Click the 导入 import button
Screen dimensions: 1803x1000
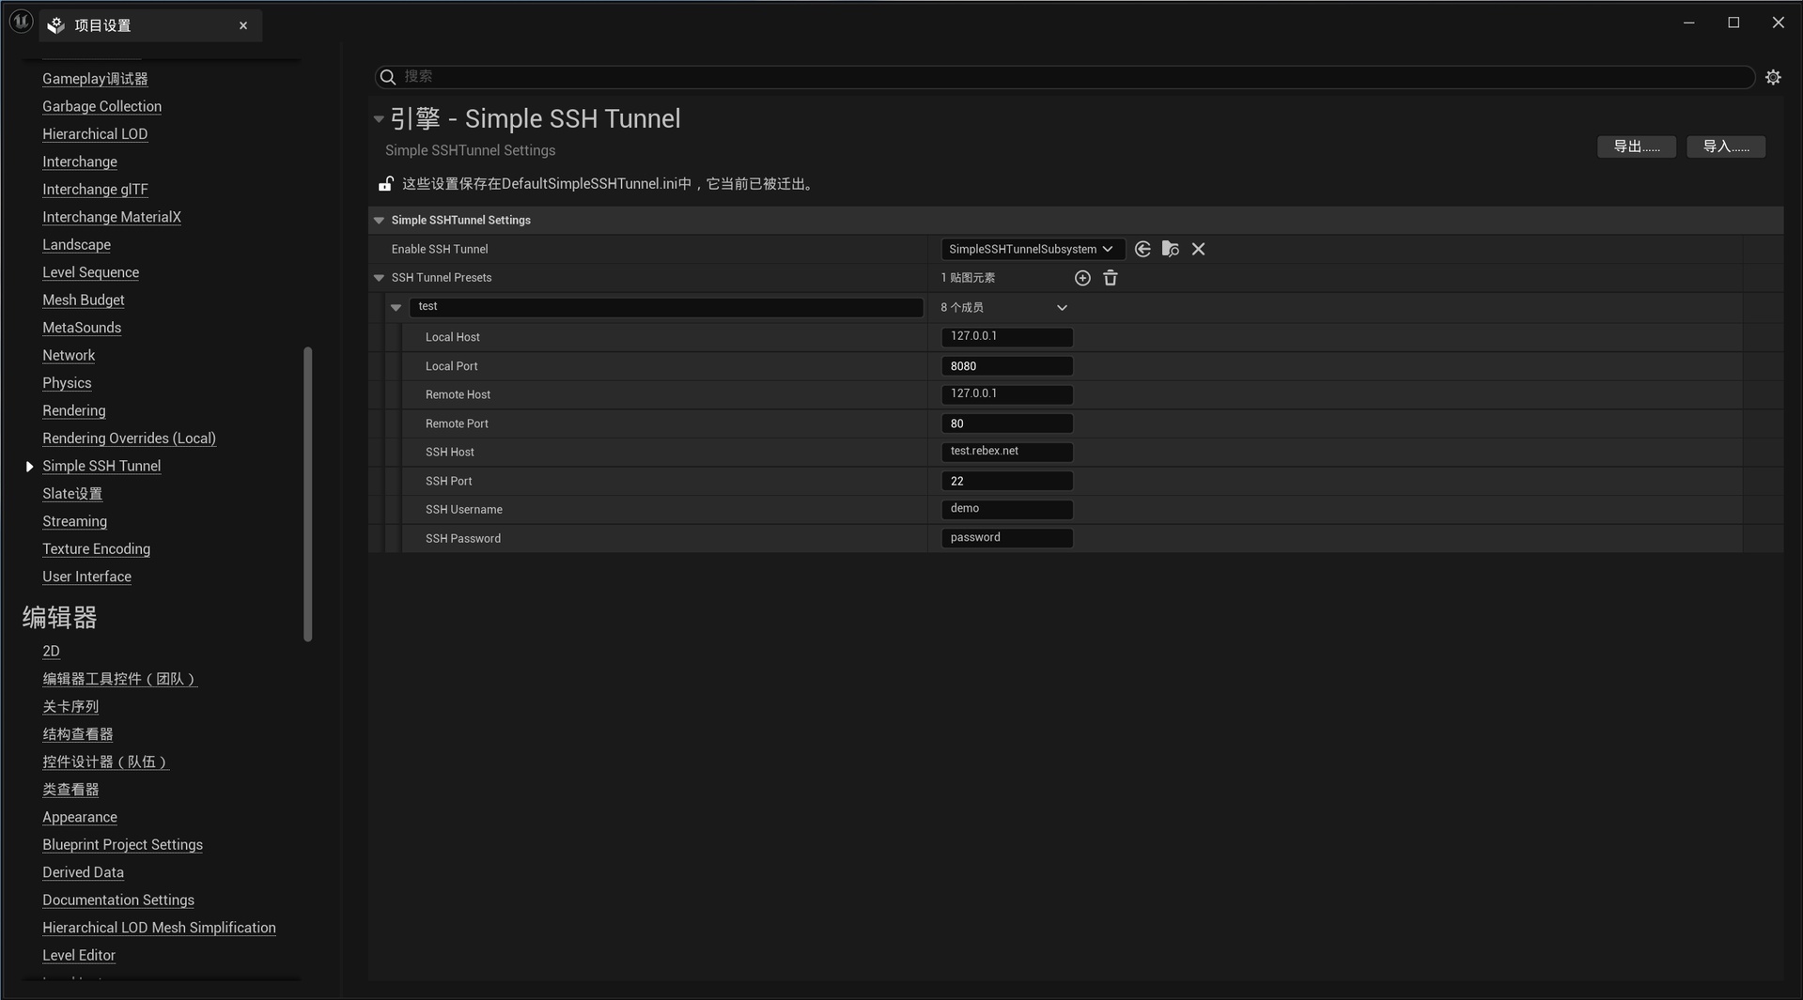pyautogui.click(x=1725, y=146)
